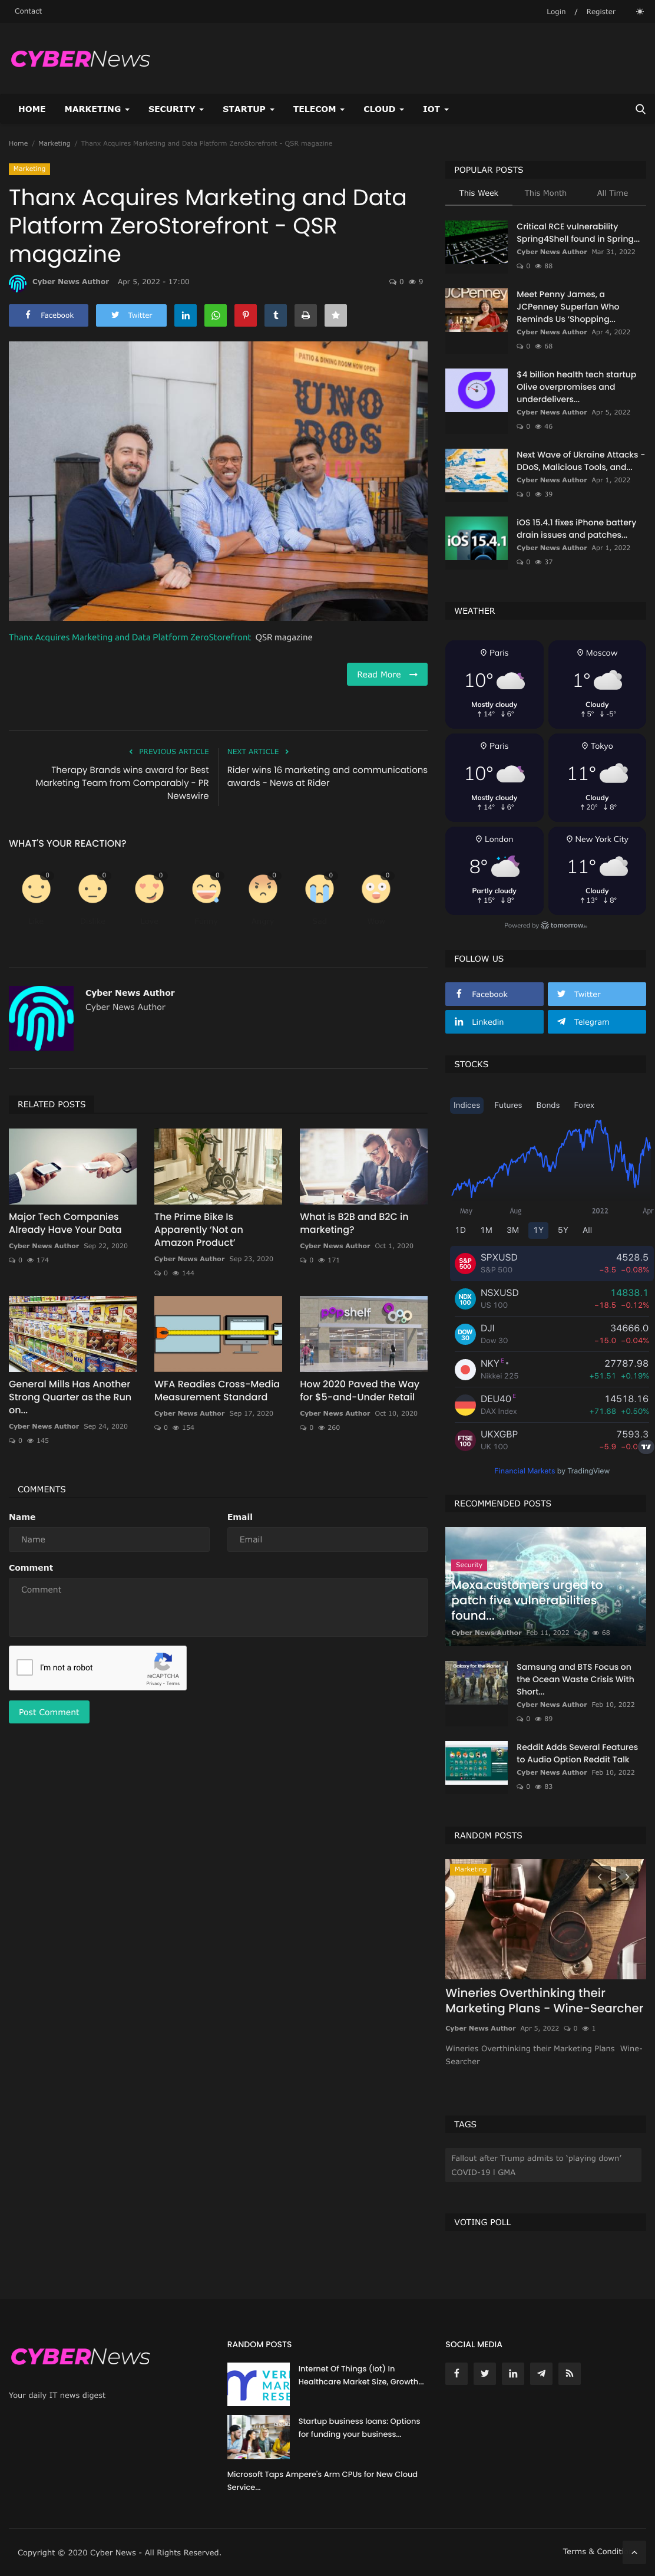Expand the Telecom menu dropdown
655x2576 pixels.
coord(319,109)
